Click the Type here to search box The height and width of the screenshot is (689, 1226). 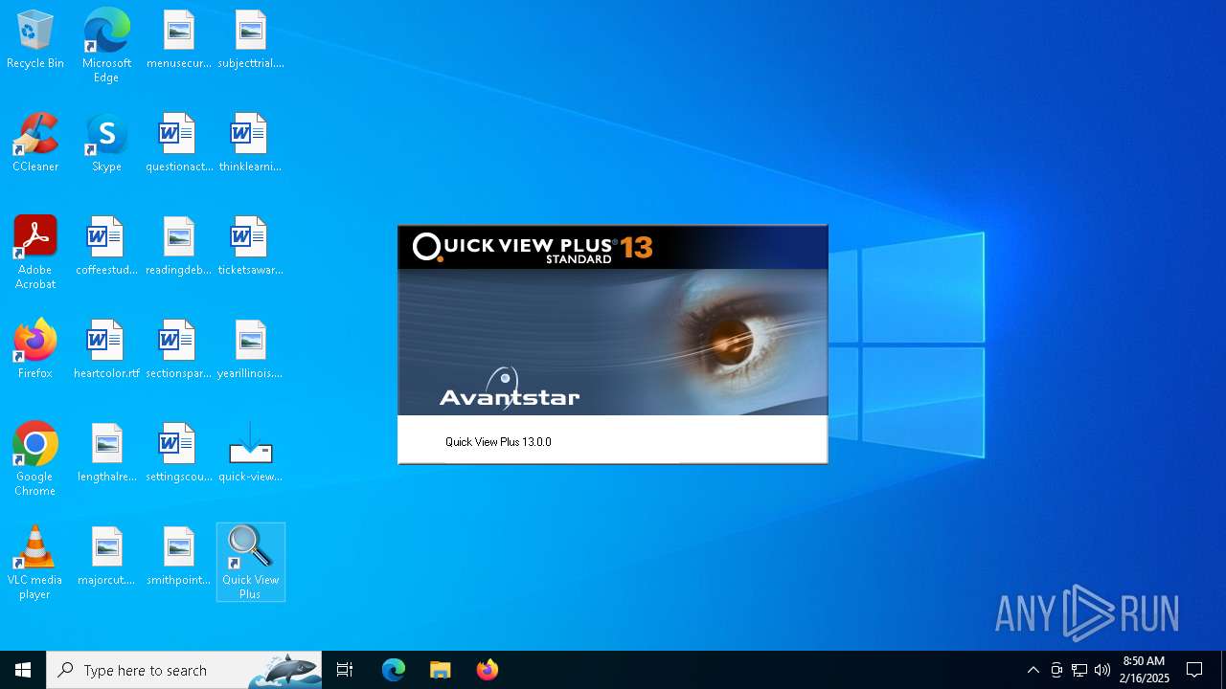point(184,670)
